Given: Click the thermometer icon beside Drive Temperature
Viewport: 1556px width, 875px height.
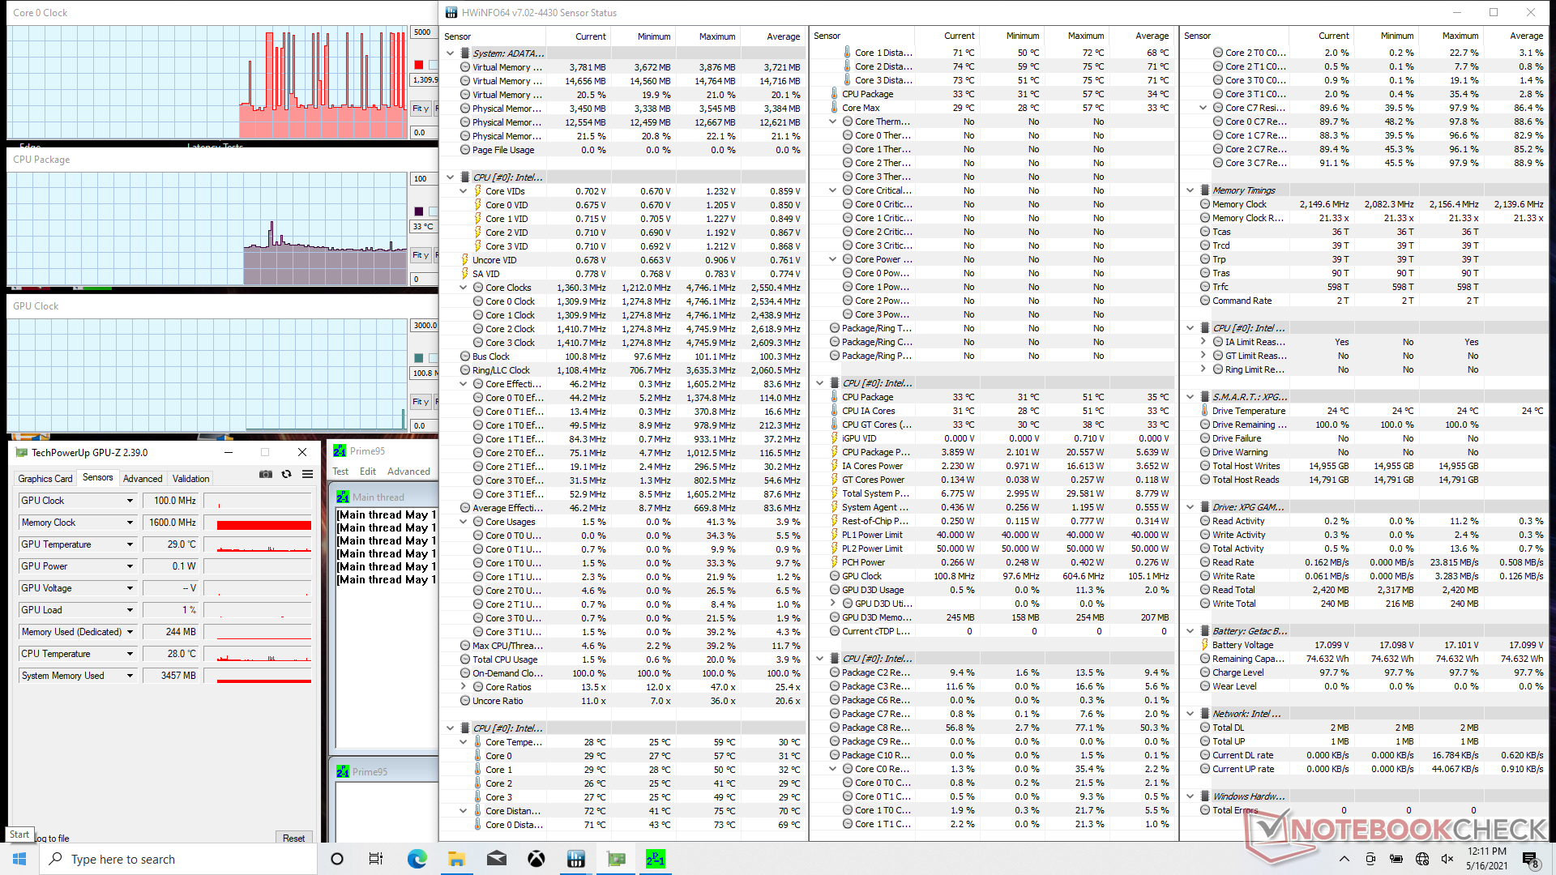Looking at the screenshot, I should click(1204, 411).
